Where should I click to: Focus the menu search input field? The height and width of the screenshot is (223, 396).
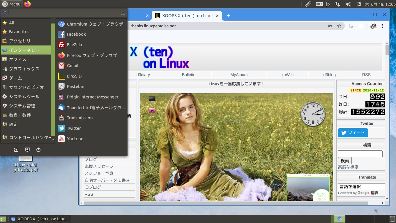tap(64, 13)
